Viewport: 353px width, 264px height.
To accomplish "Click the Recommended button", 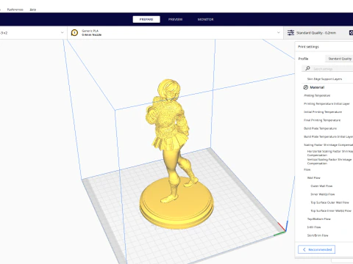I will [316, 249].
